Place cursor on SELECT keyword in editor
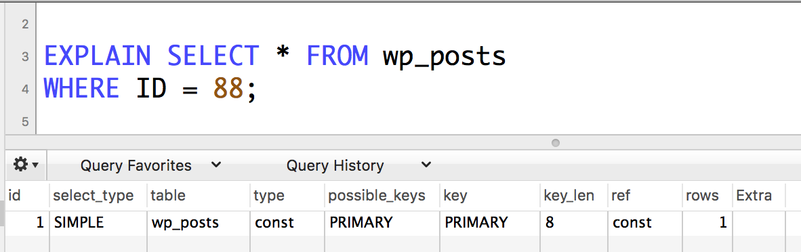Viewport: 801px width, 252px height. point(213,56)
